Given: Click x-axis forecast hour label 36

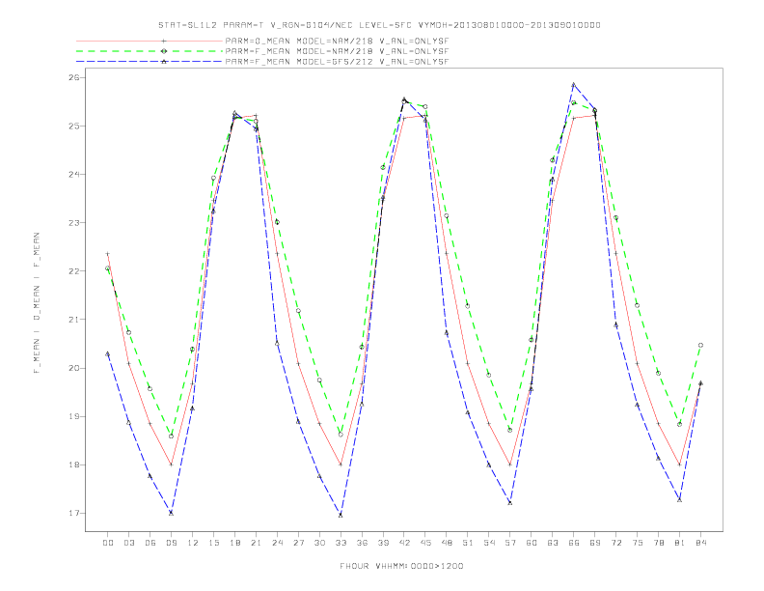Looking at the screenshot, I should [x=362, y=543].
